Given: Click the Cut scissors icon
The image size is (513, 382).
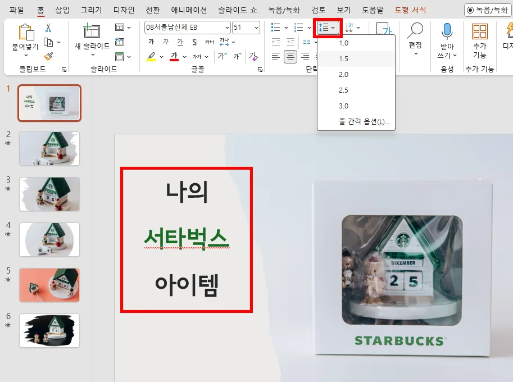Looking at the screenshot, I should tap(48, 27).
